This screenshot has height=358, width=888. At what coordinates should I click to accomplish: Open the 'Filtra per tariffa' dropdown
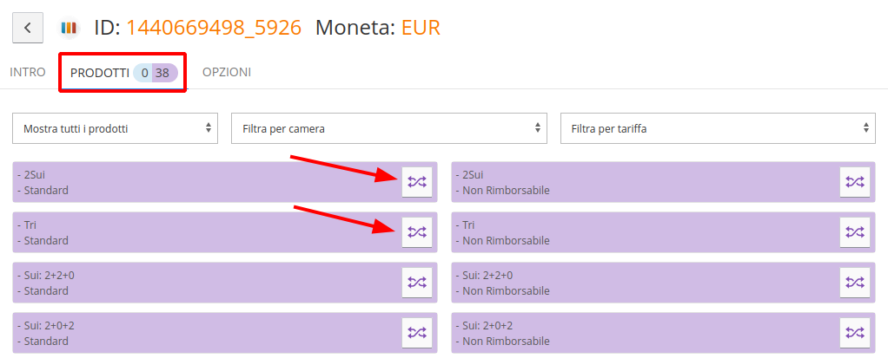718,129
